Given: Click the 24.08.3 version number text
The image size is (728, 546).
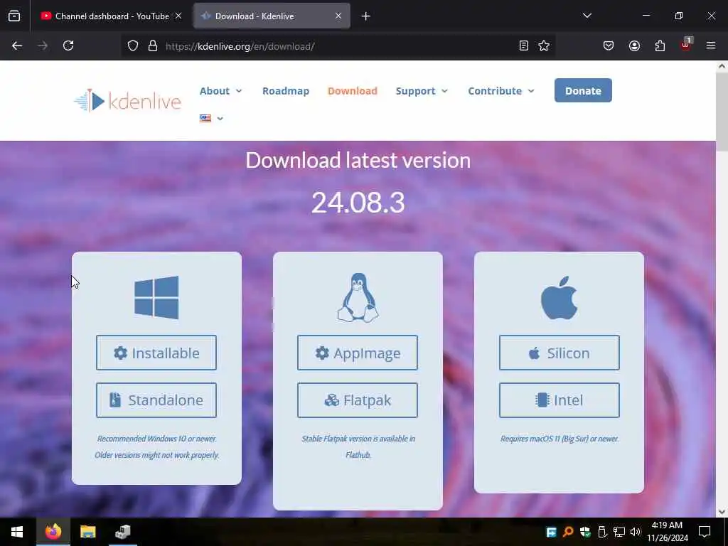Looking at the screenshot, I should [x=358, y=203].
